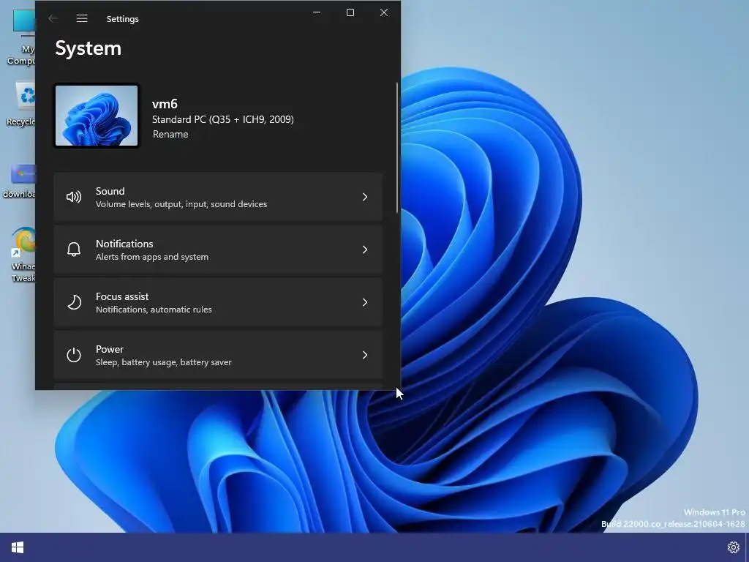This screenshot has width=749, height=562.
Task: Click the Standard PC (Q35 + ICH9, 2009) text
Action: (x=222, y=119)
